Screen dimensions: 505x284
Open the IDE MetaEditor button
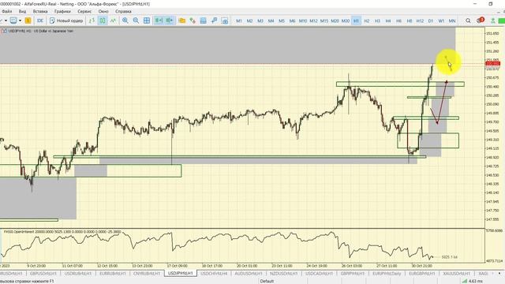pos(40,21)
